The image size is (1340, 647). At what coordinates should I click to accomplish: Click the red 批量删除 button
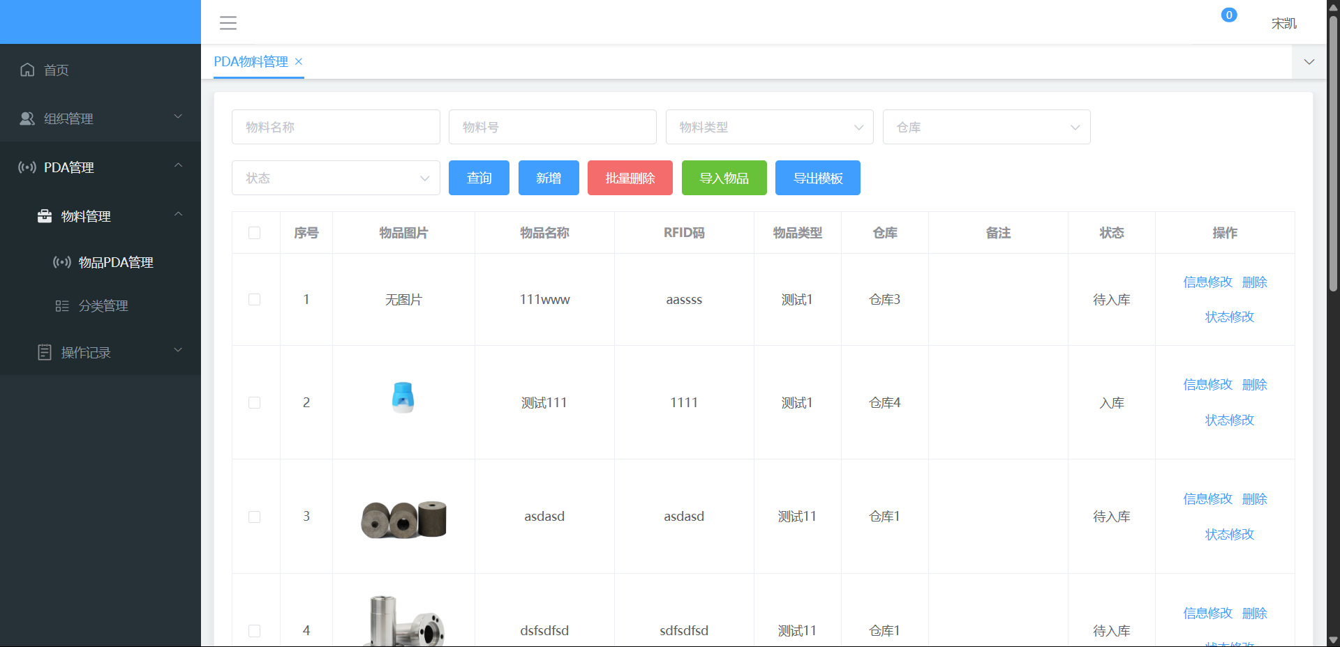tap(630, 178)
